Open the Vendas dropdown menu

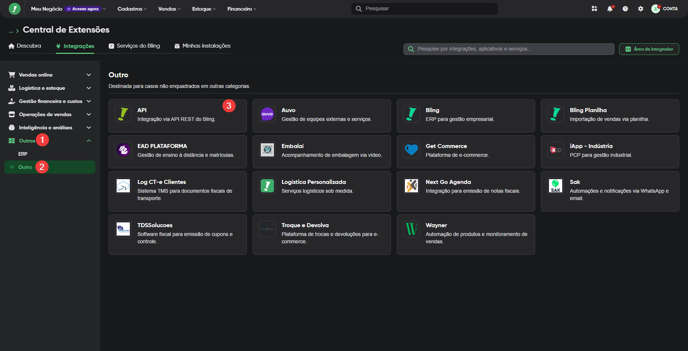[x=169, y=9]
